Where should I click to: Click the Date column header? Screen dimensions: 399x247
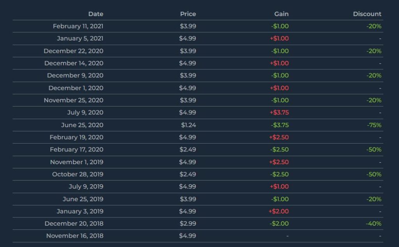coord(95,14)
